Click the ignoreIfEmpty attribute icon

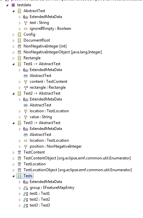(x=25, y=29)
